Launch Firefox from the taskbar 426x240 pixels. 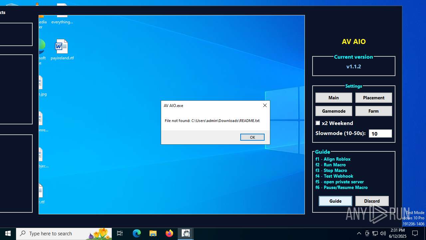[169, 233]
